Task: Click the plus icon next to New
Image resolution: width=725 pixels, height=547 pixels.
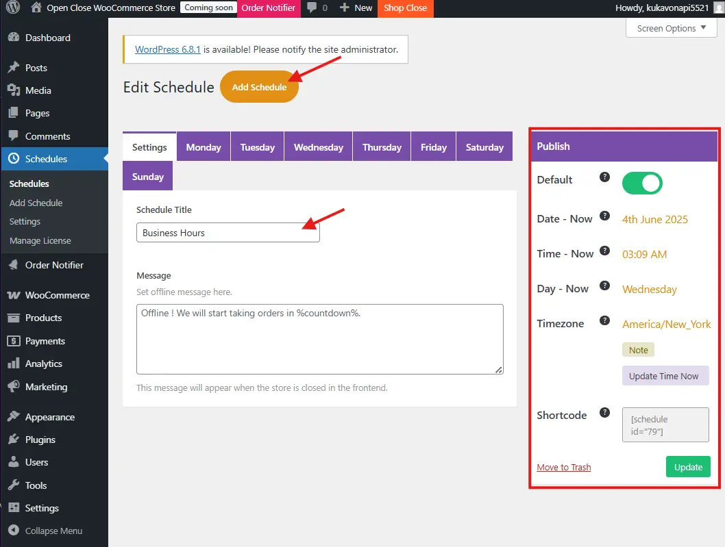Action: click(345, 8)
